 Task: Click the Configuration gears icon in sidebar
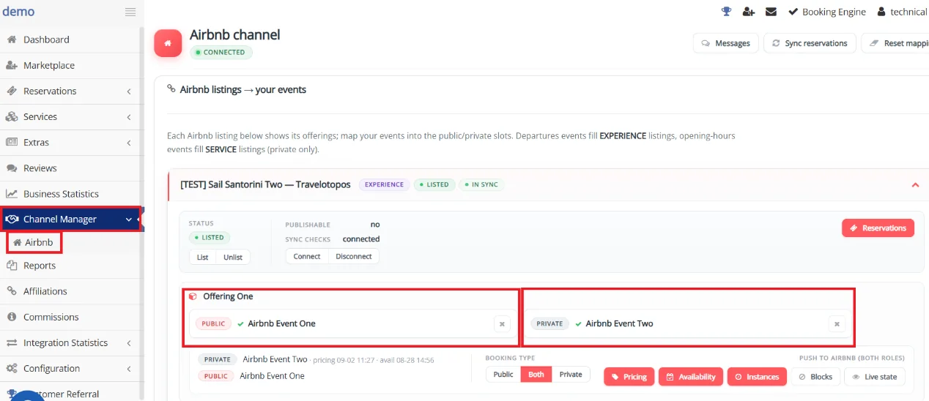point(12,368)
